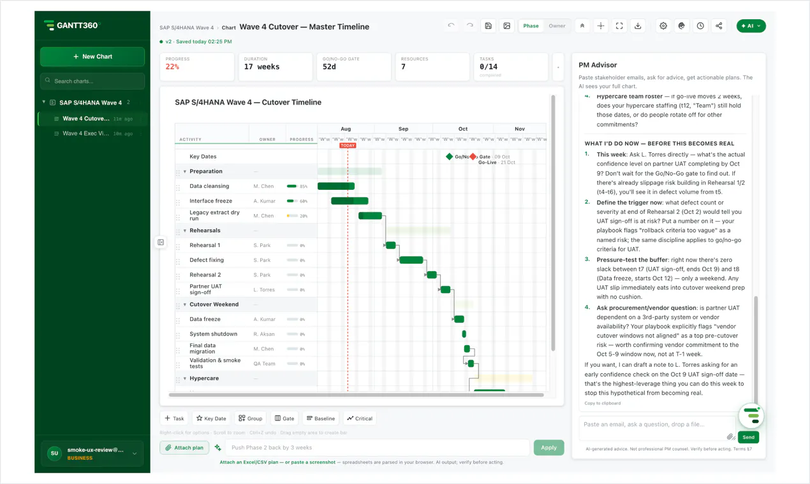Click the Apply button
Viewport: 810px width, 484px height.
point(549,448)
